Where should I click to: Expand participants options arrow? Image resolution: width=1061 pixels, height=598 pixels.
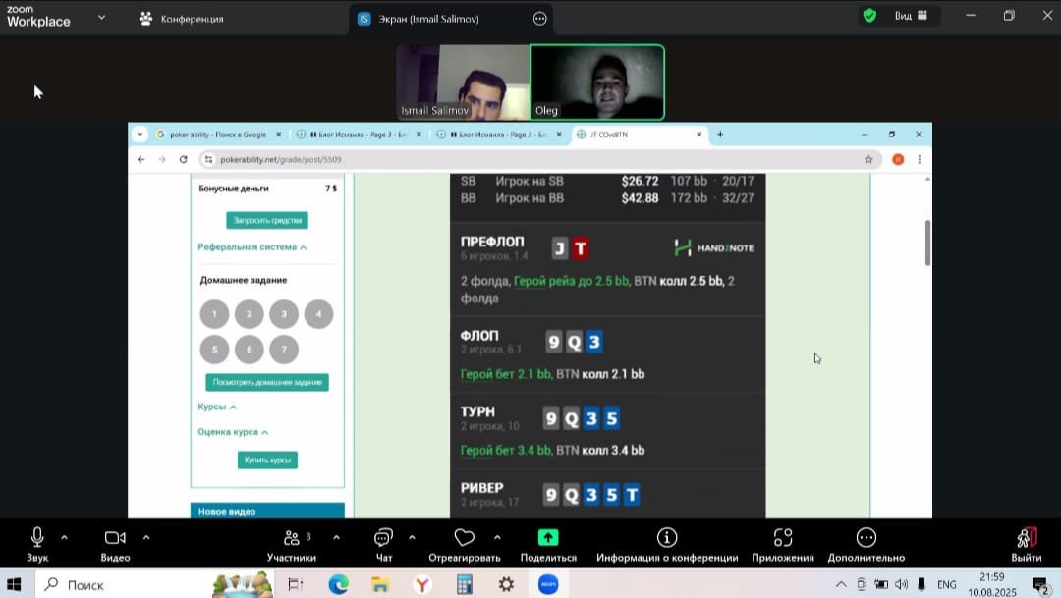tap(336, 538)
